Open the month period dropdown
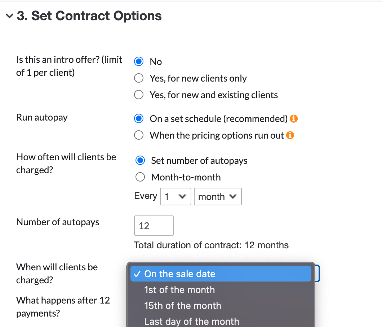The image size is (382, 327). pos(217,197)
